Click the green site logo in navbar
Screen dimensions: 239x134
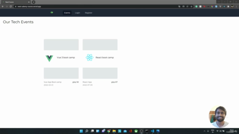tap(52, 12)
